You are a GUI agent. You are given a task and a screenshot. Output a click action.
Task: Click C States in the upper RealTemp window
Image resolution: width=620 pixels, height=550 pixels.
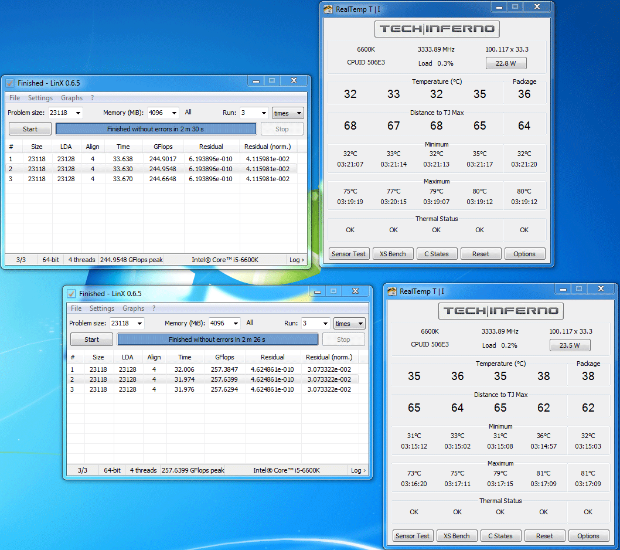click(x=437, y=254)
